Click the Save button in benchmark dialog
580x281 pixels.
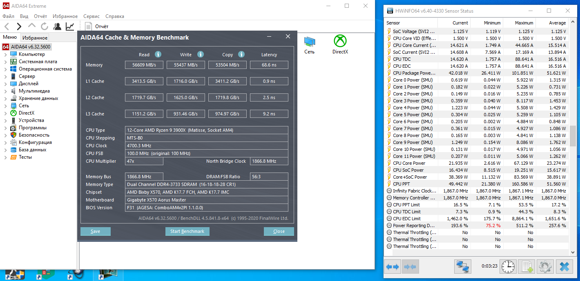pyautogui.click(x=96, y=231)
